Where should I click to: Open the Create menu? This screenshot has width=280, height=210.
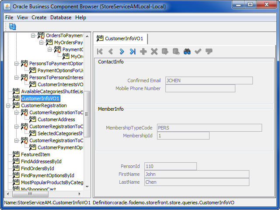point(39,17)
